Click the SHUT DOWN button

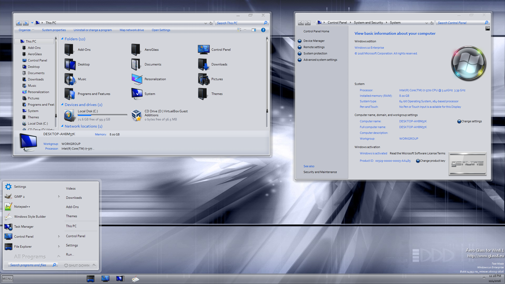coord(77,266)
